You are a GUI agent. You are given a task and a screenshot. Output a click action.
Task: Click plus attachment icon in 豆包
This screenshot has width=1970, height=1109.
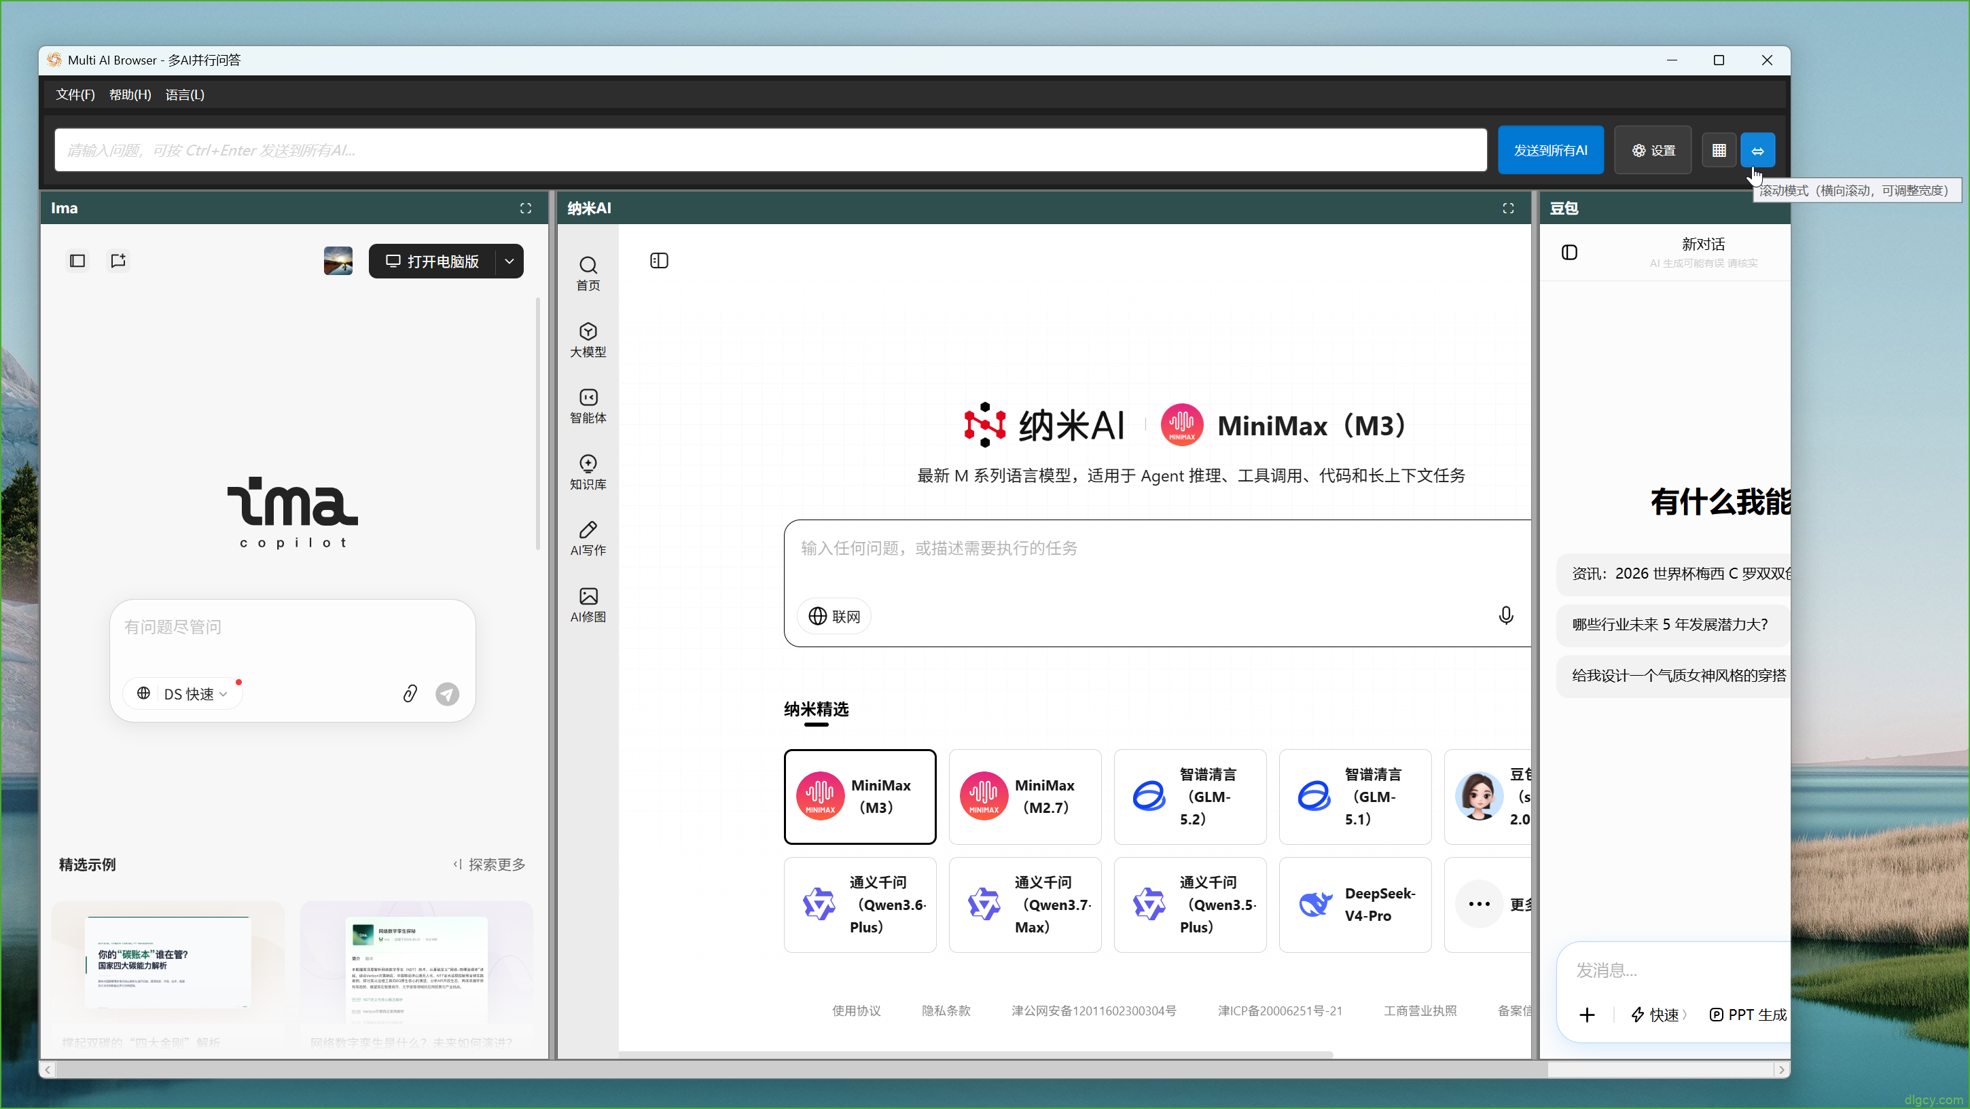[1587, 1014]
